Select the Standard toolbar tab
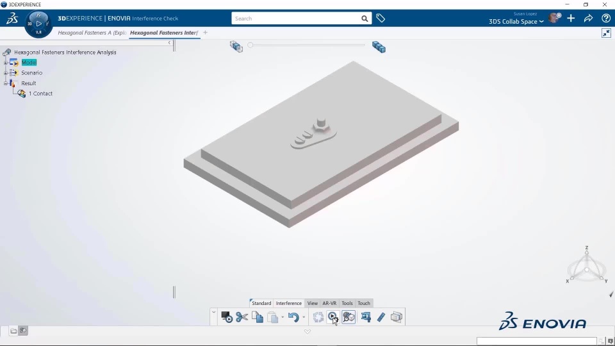615x346 pixels. 261,303
